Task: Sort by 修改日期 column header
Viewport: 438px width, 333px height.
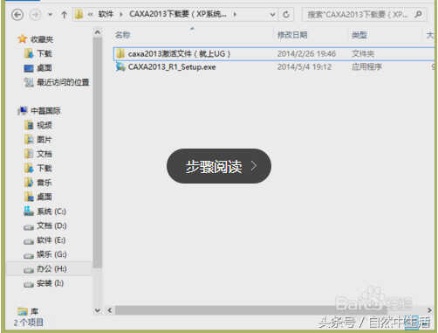Action: click(x=292, y=35)
